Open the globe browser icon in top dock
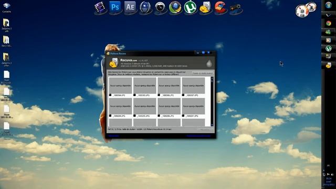 click(175, 7)
